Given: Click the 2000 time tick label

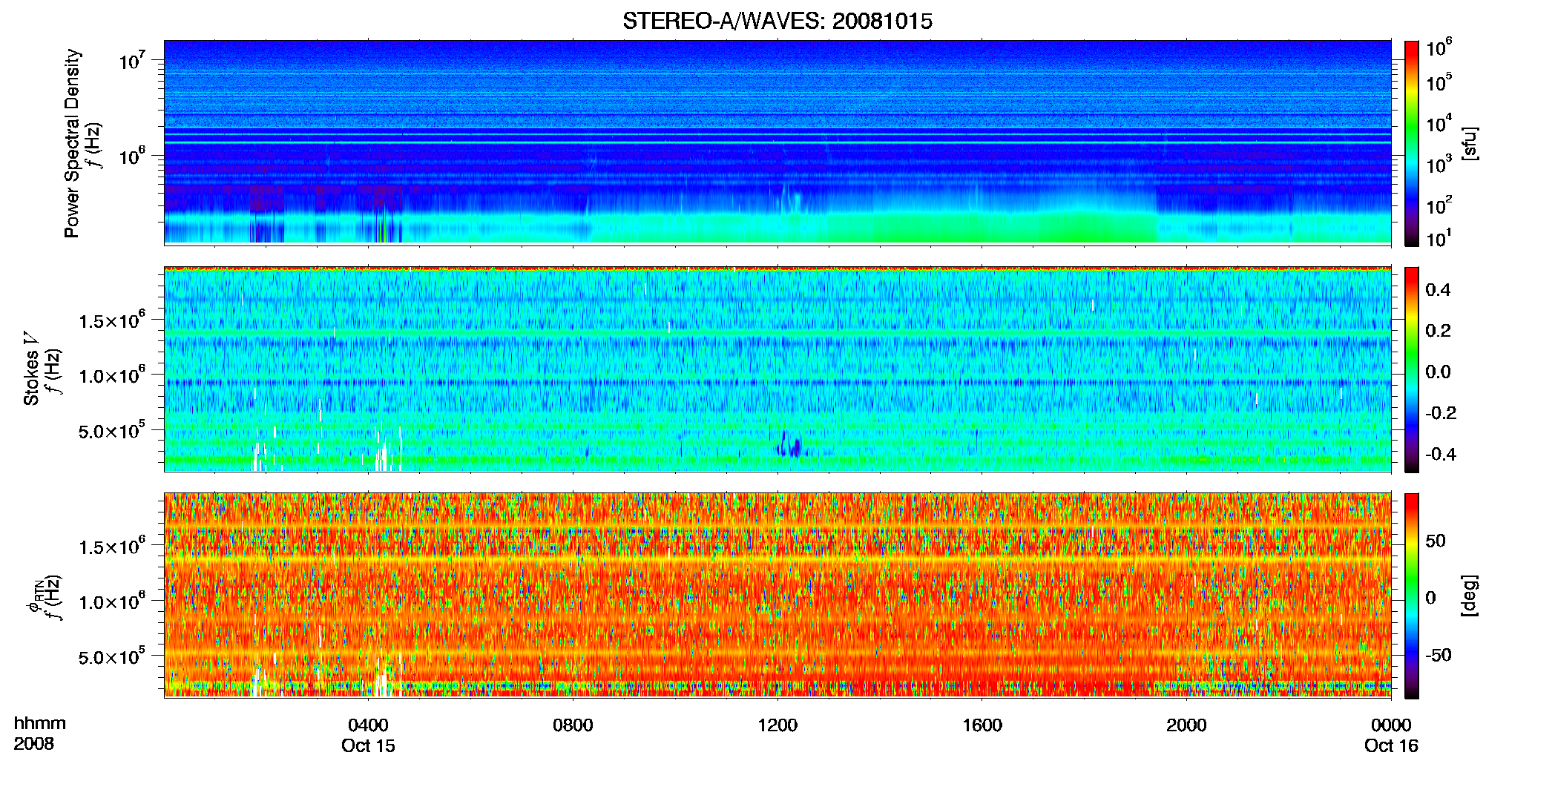Looking at the screenshot, I should (x=1186, y=725).
